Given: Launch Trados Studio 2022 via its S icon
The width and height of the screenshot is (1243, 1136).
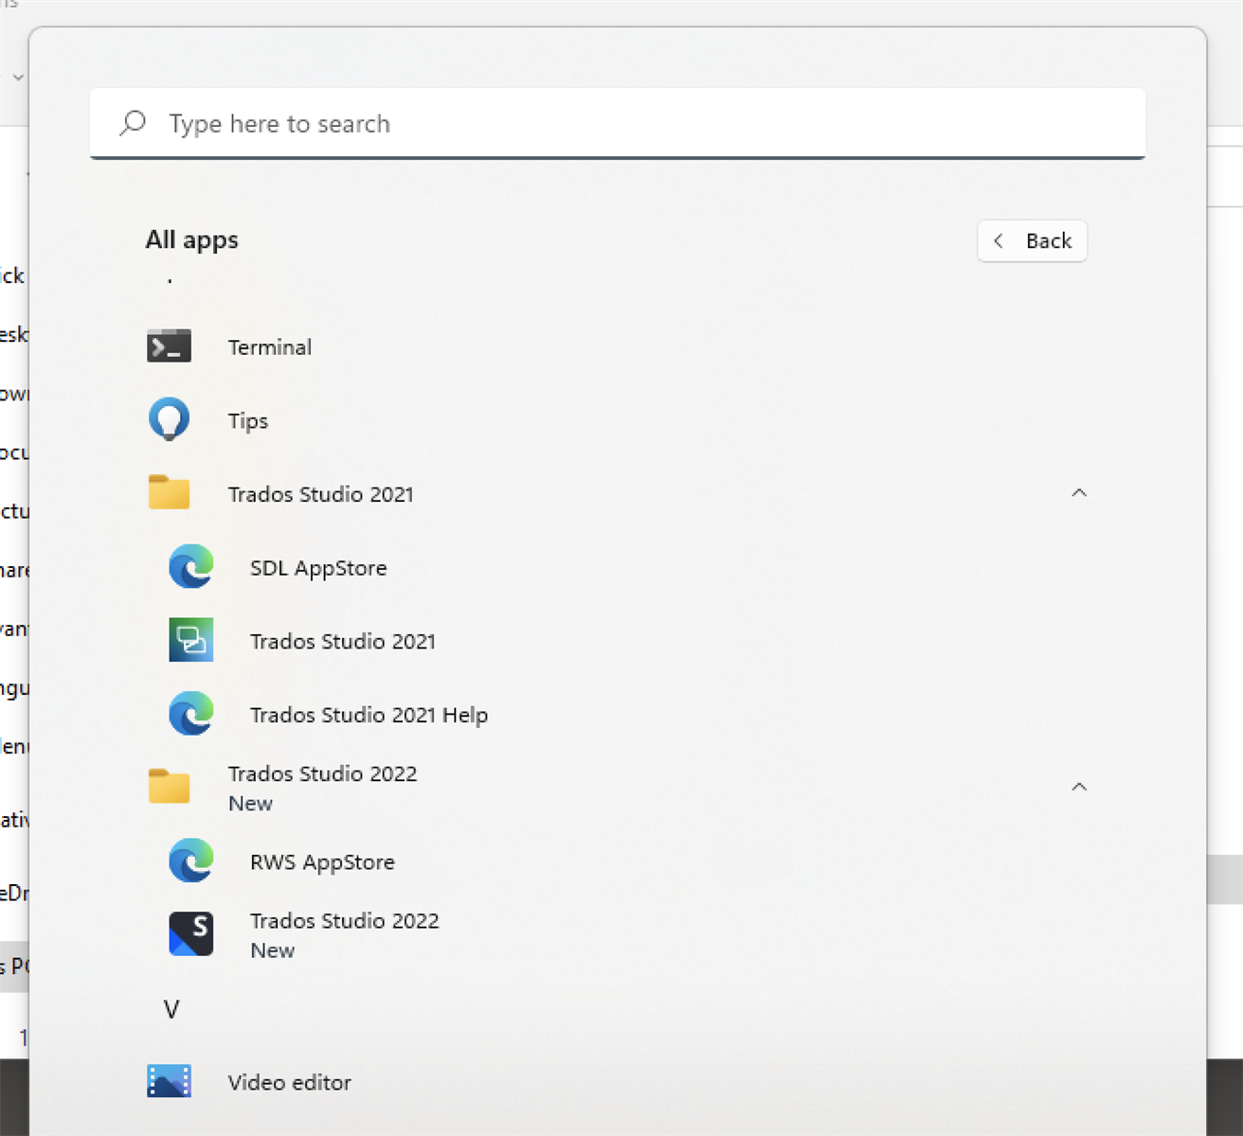Looking at the screenshot, I should coord(190,934).
